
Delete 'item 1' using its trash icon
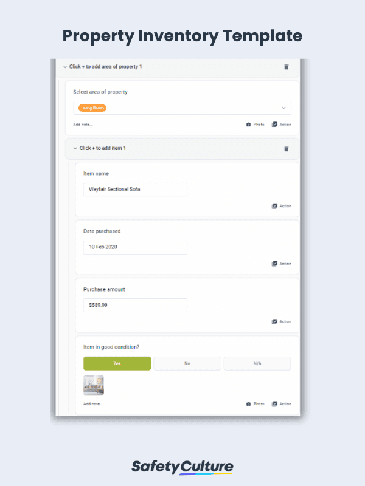(286, 148)
